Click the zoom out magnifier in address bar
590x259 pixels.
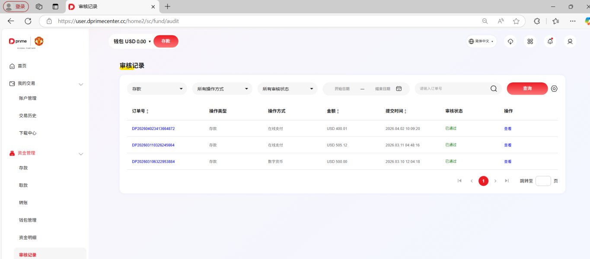(x=485, y=21)
